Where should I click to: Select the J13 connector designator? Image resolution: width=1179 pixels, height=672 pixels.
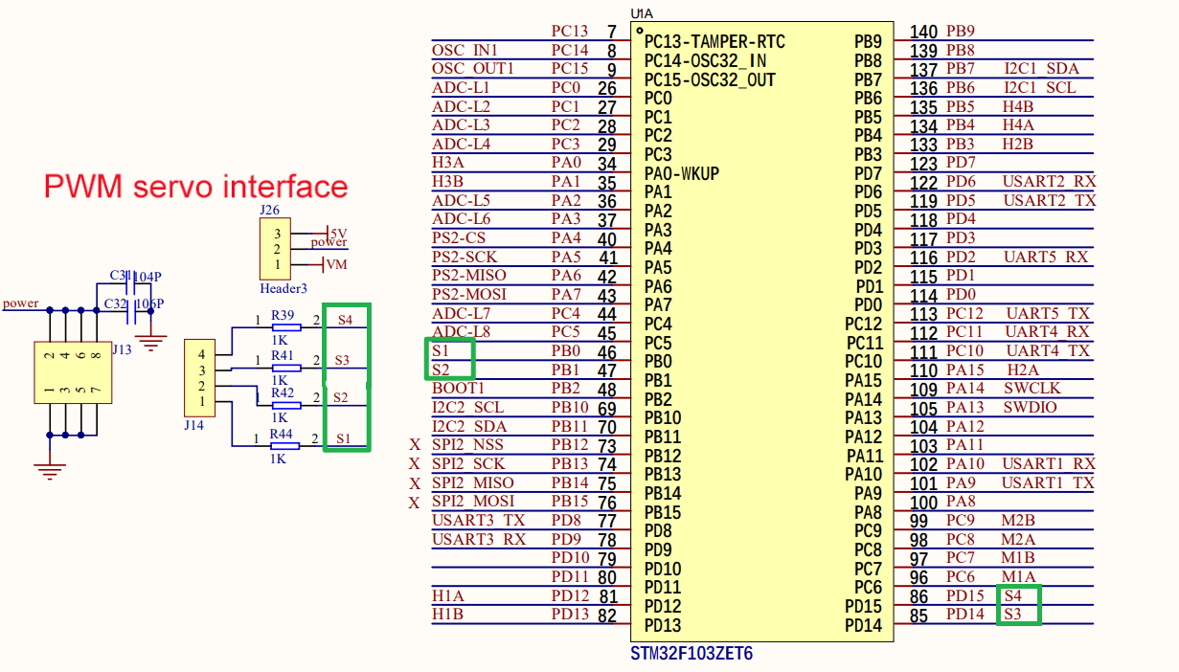tap(122, 349)
